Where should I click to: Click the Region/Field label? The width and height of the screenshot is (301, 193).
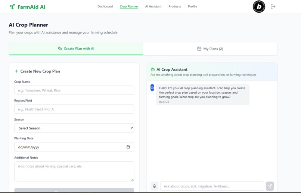coord(23,101)
